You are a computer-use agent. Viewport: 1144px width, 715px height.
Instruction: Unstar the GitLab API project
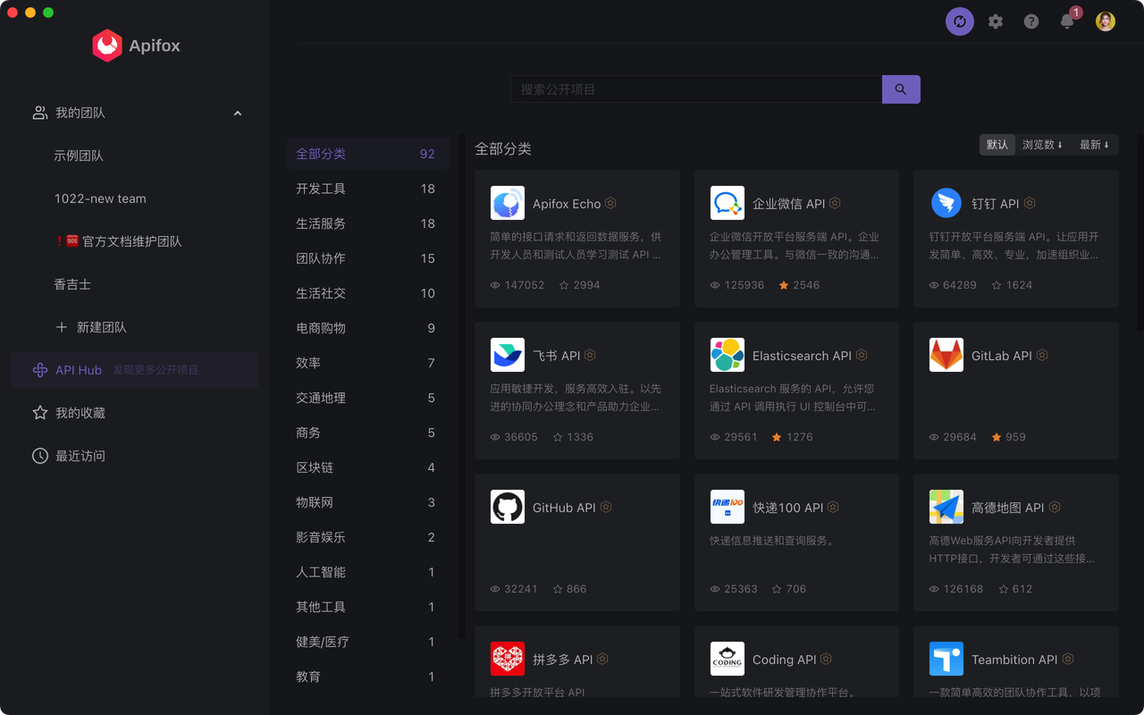click(x=997, y=437)
